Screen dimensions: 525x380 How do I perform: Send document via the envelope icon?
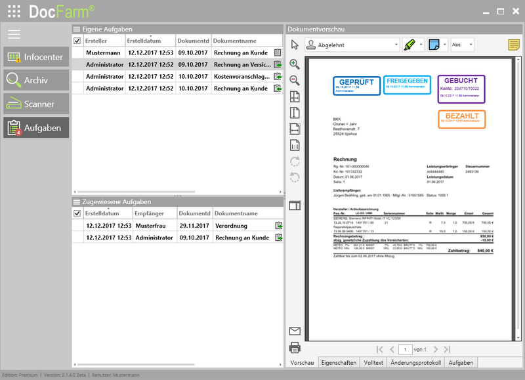click(x=295, y=331)
